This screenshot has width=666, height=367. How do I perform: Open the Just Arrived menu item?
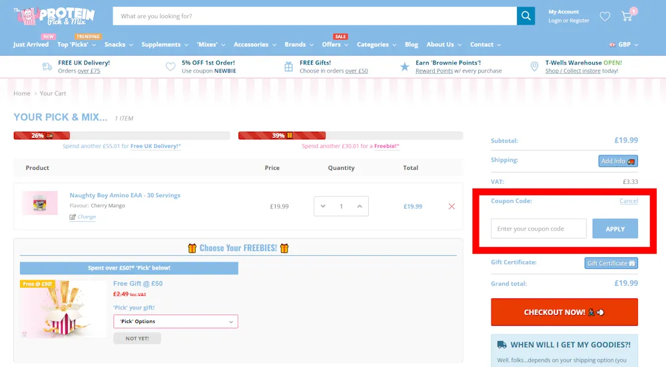coord(31,45)
